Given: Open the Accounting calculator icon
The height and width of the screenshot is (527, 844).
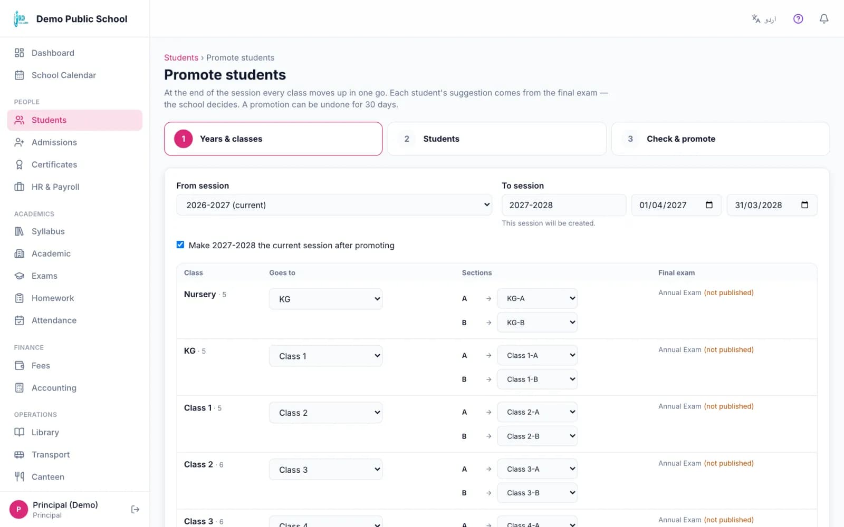Looking at the screenshot, I should [x=20, y=388].
